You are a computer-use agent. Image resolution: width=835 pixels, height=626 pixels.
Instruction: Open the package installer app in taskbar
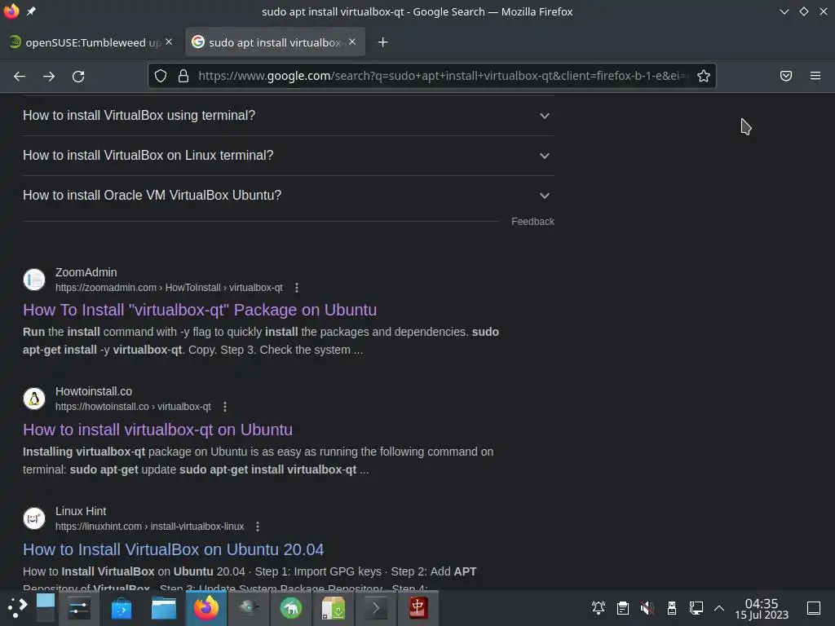(x=334, y=608)
